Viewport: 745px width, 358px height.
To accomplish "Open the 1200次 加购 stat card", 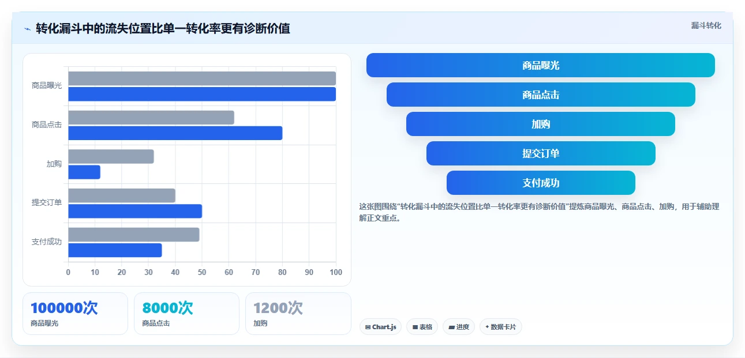I will pyautogui.click(x=298, y=314).
